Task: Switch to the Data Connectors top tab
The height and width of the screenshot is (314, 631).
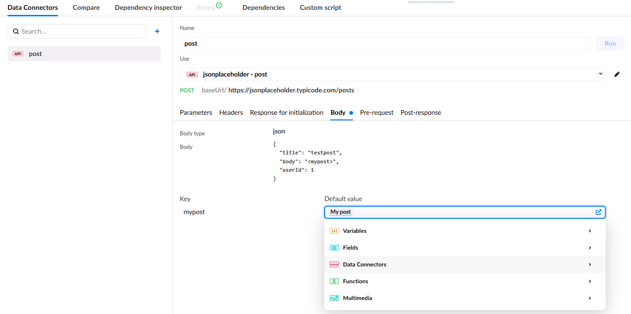Action: 33,7
